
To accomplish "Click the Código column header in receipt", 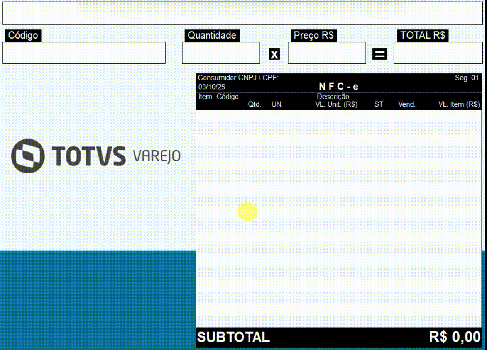I will point(228,97).
